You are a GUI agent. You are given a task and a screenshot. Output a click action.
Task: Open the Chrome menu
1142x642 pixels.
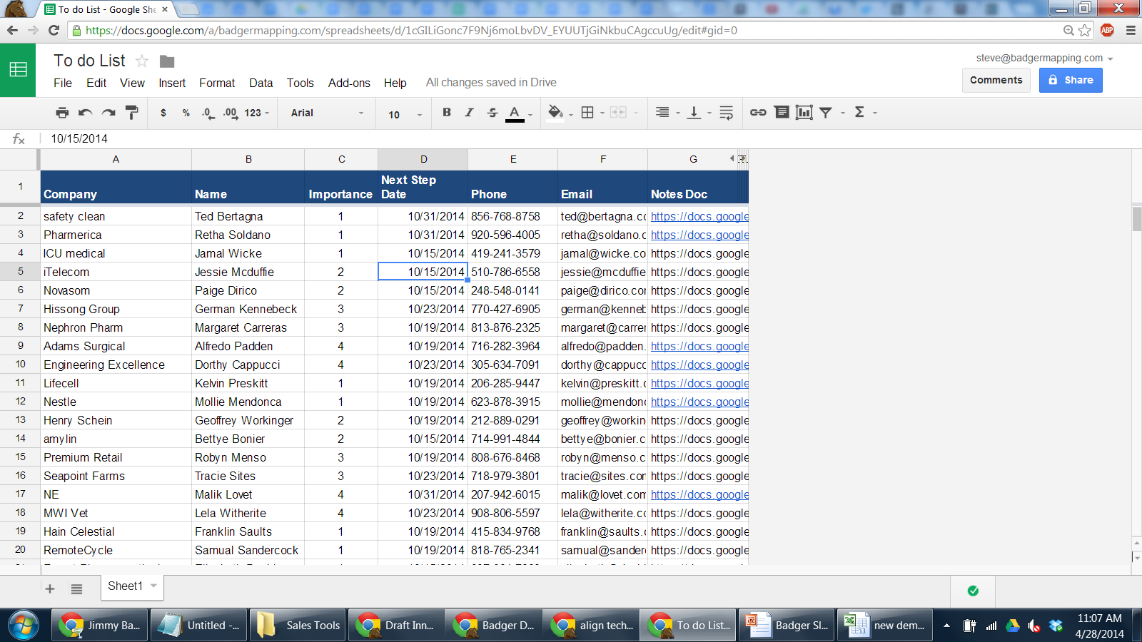(1131, 30)
